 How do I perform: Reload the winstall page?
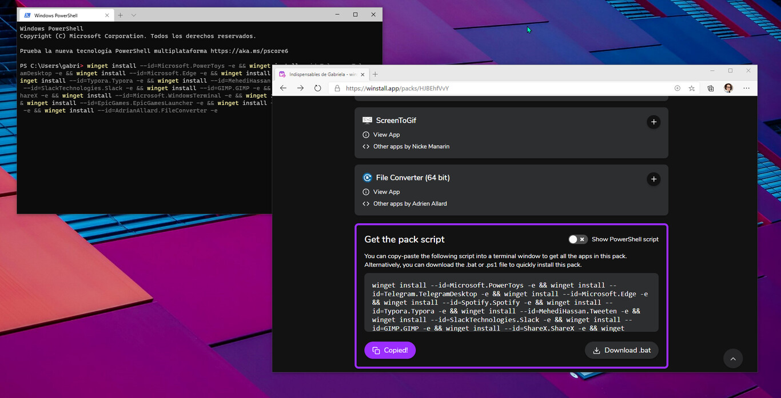318,88
